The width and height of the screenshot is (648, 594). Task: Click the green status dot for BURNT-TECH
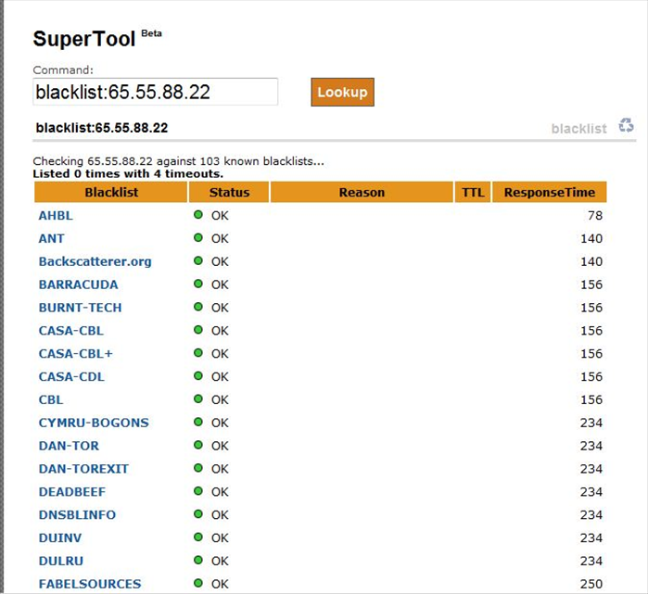(x=198, y=307)
